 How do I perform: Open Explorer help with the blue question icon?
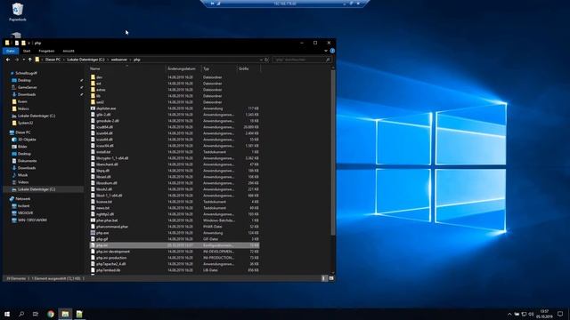(332, 52)
